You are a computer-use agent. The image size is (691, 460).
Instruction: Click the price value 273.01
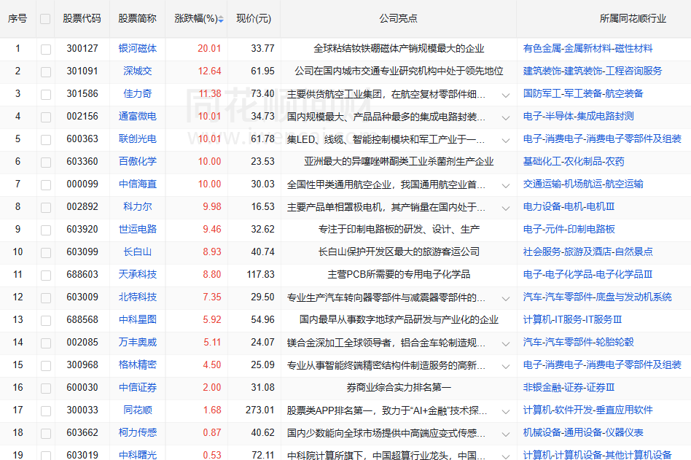[260, 410]
